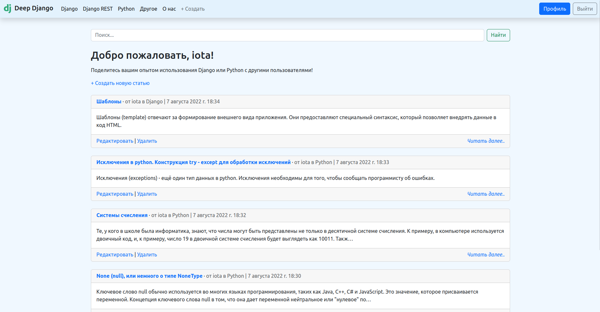Edit the Шаблоны post via Редактировать

[115, 141]
